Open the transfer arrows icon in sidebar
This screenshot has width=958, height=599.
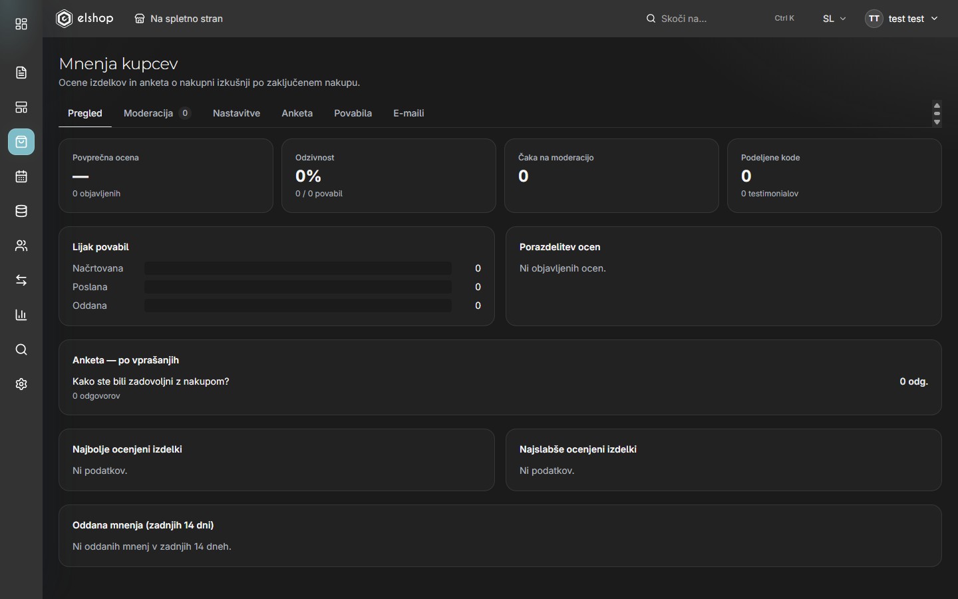point(21,280)
